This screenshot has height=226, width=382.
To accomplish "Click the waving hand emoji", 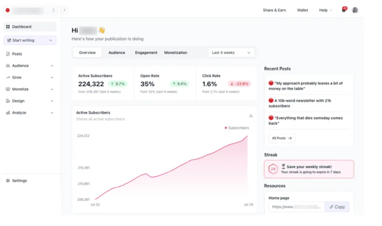I will 102,30.
